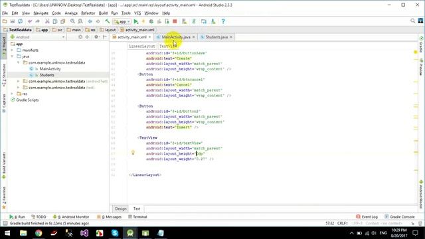
Task: Open the Android project view dropdown
Action: [37, 37]
